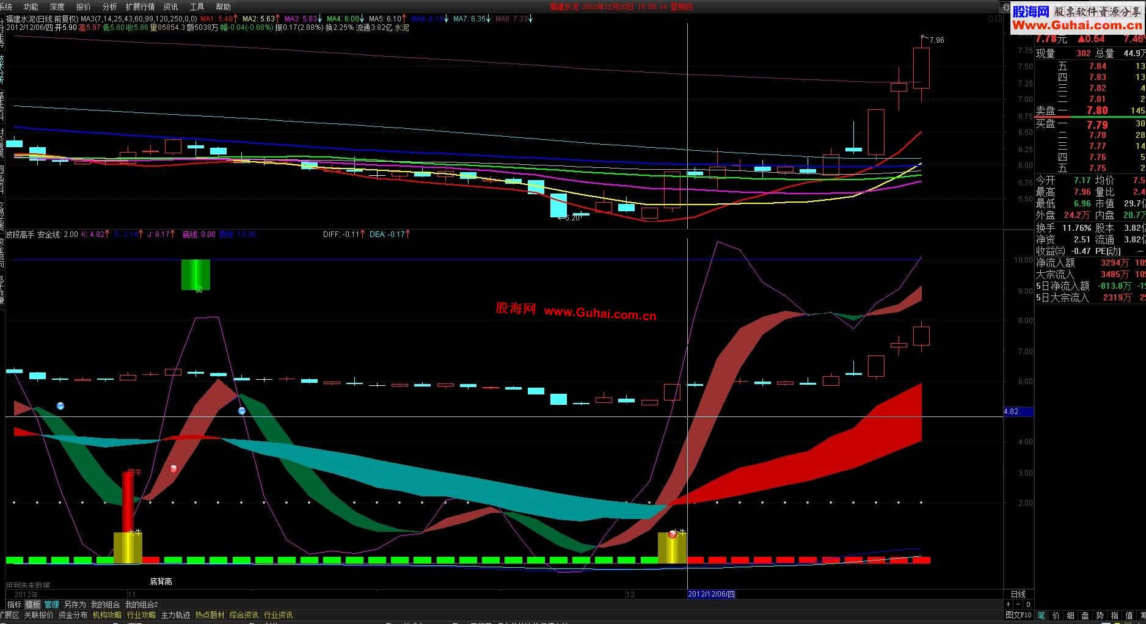Open the 深度 menu
The height and width of the screenshot is (624, 1146).
(x=57, y=7)
